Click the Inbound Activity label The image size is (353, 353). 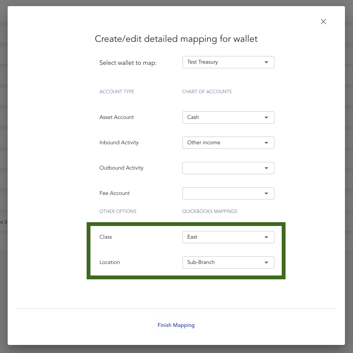click(119, 143)
